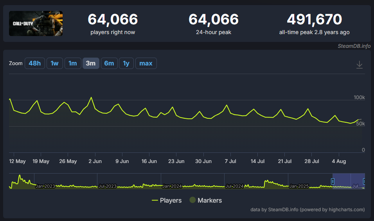
Task: Set chart zoom to 1m
Action: point(73,63)
